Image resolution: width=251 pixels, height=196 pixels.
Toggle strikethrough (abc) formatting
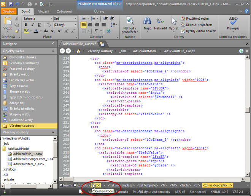click(x=46, y=31)
